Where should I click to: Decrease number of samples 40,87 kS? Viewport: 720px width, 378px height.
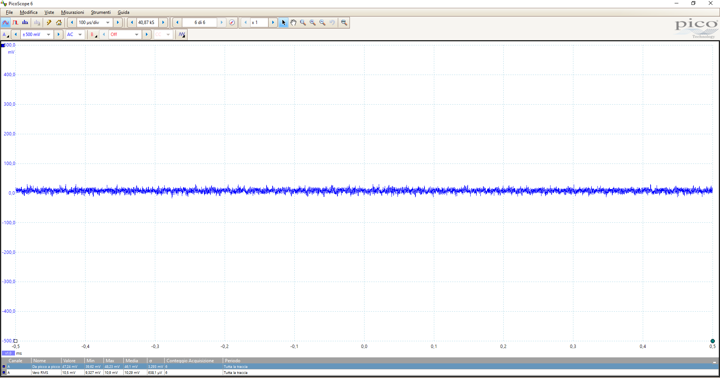(132, 22)
